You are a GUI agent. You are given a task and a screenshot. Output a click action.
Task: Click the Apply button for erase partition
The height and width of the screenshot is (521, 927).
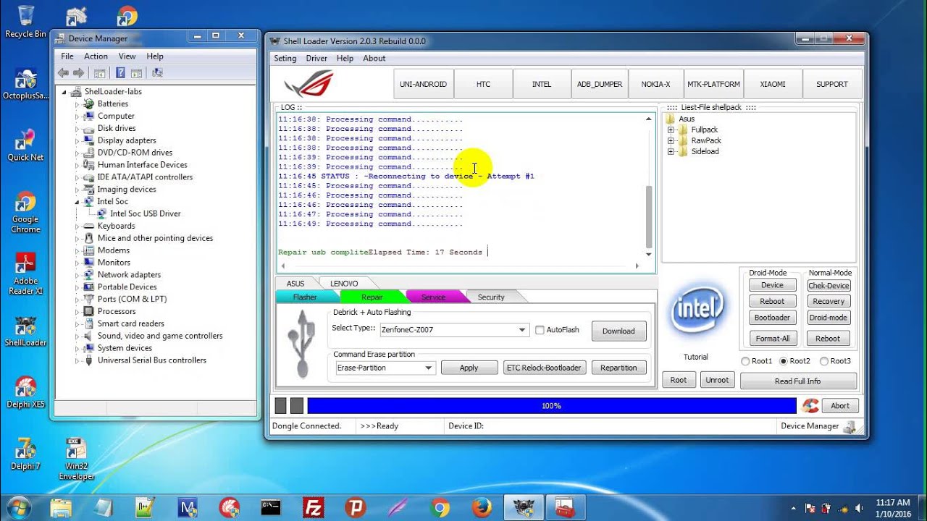469,368
